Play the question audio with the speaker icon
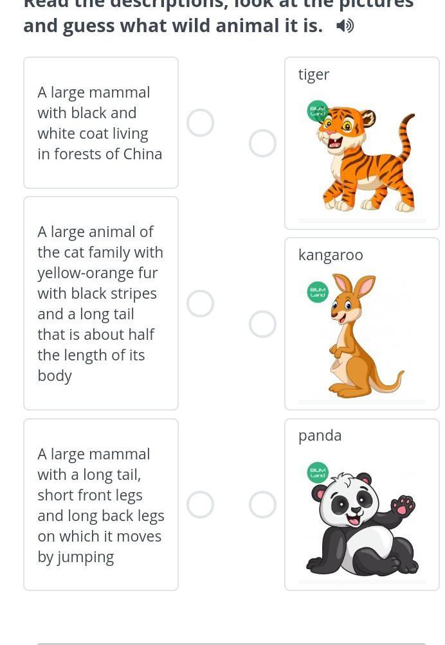The image size is (445, 645). (345, 26)
